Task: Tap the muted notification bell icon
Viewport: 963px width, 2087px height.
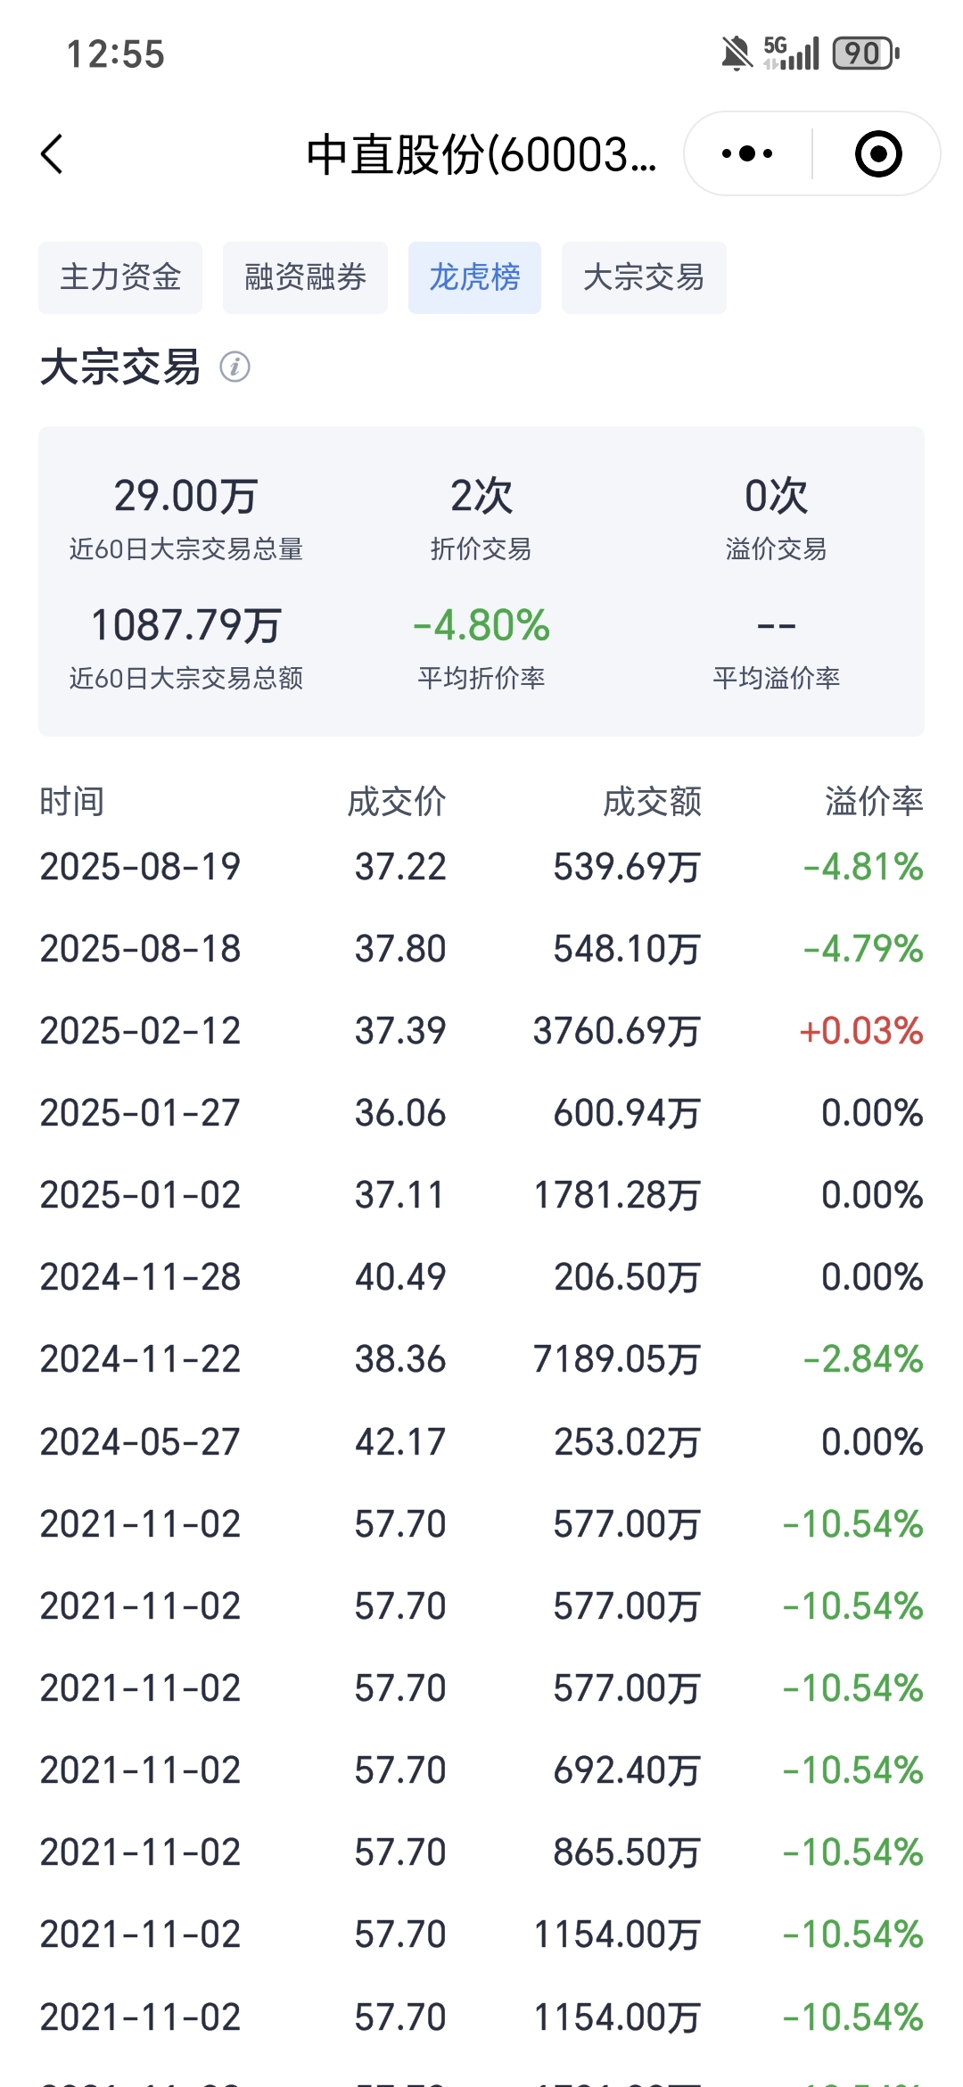Action: 737,54
